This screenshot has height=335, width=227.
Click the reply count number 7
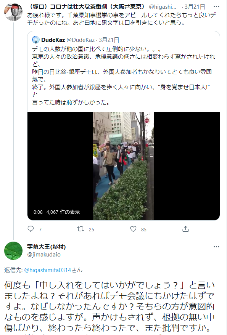point(40,229)
